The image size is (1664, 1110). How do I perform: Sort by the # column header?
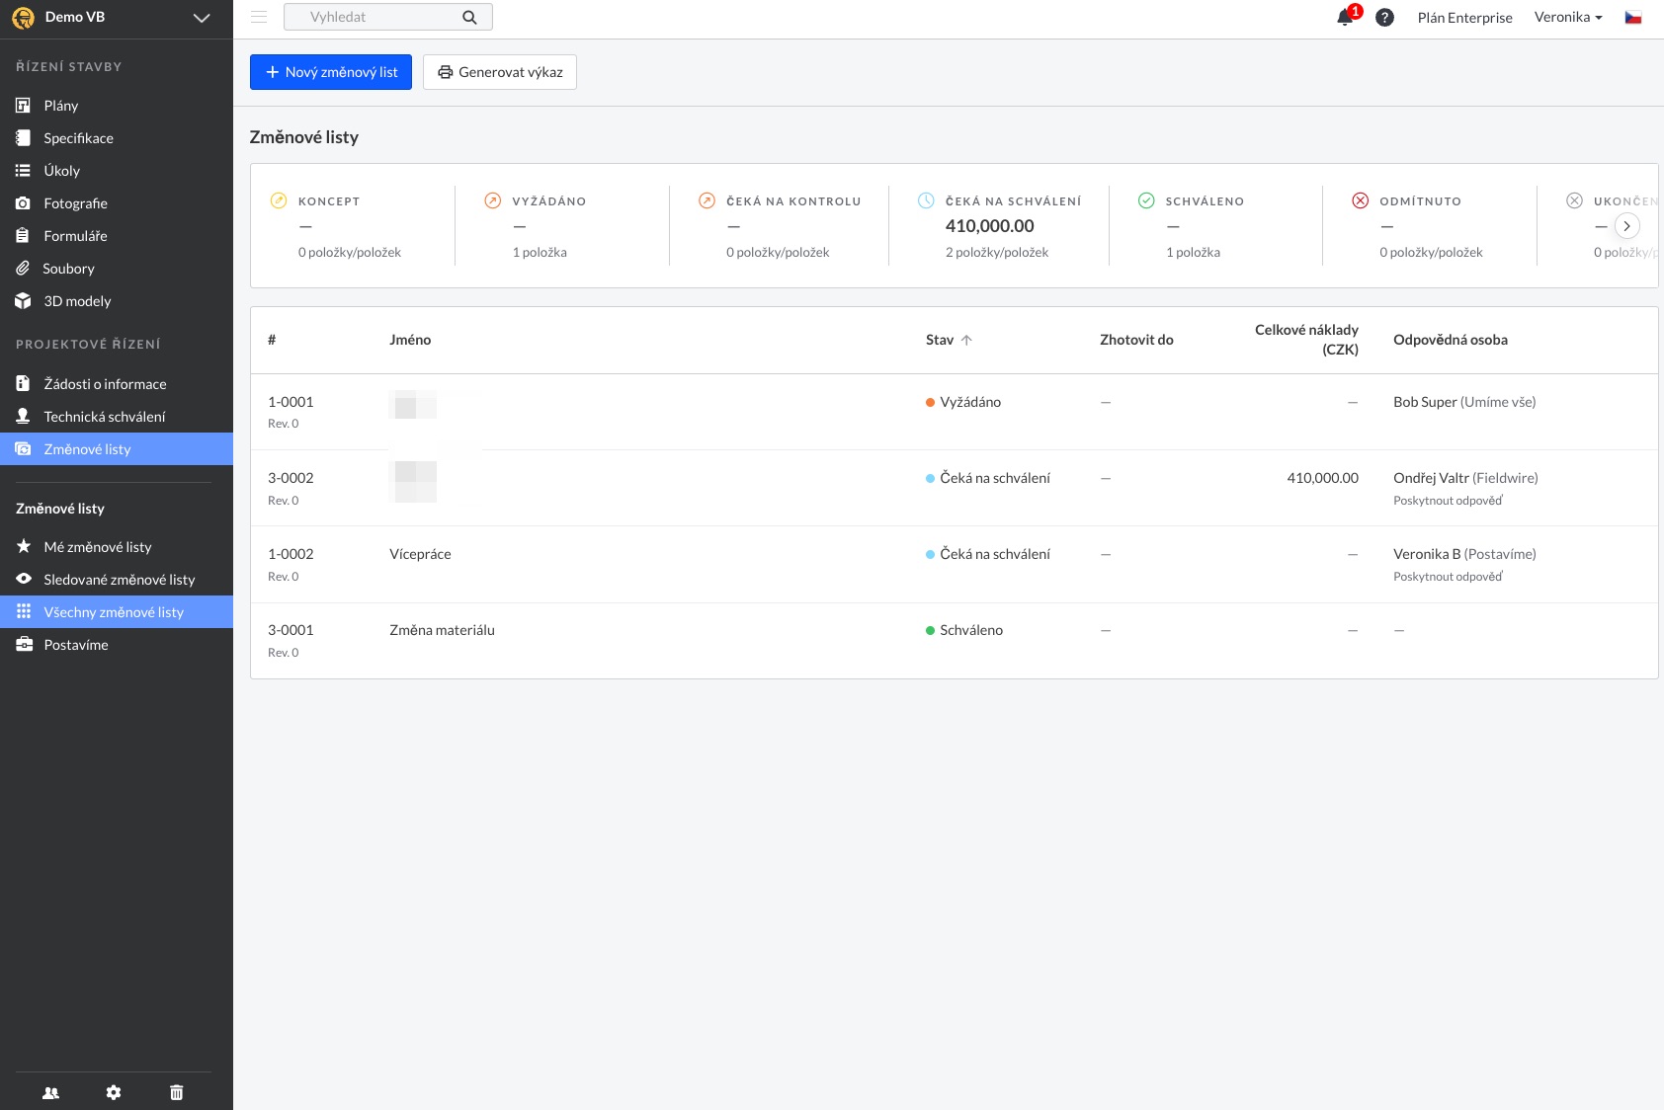[x=272, y=340]
